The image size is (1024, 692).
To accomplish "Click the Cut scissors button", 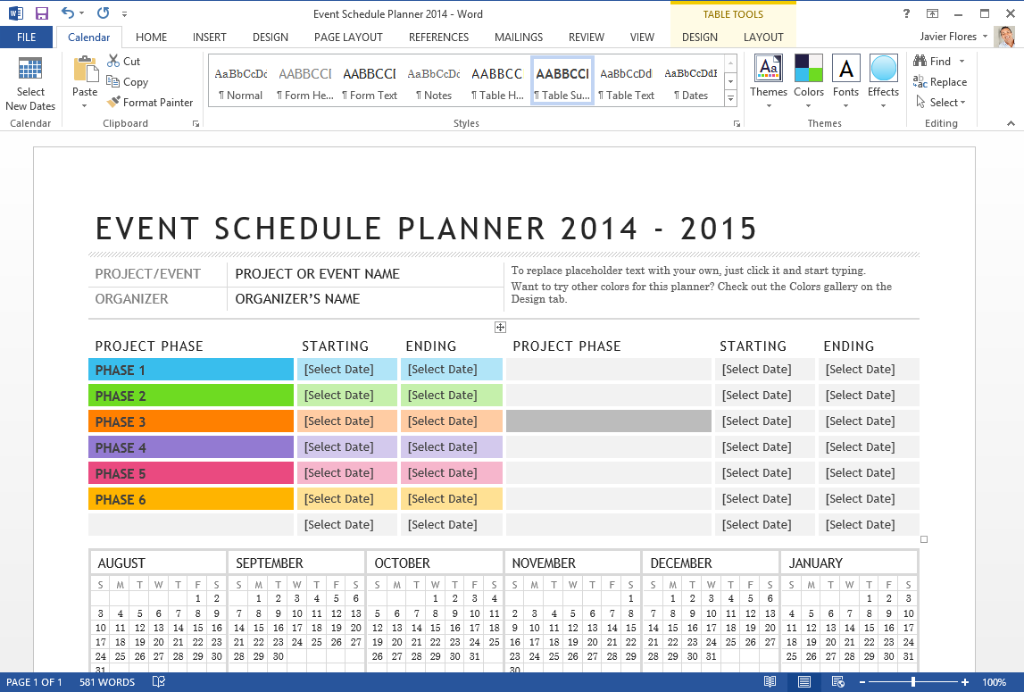I will tap(123, 61).
